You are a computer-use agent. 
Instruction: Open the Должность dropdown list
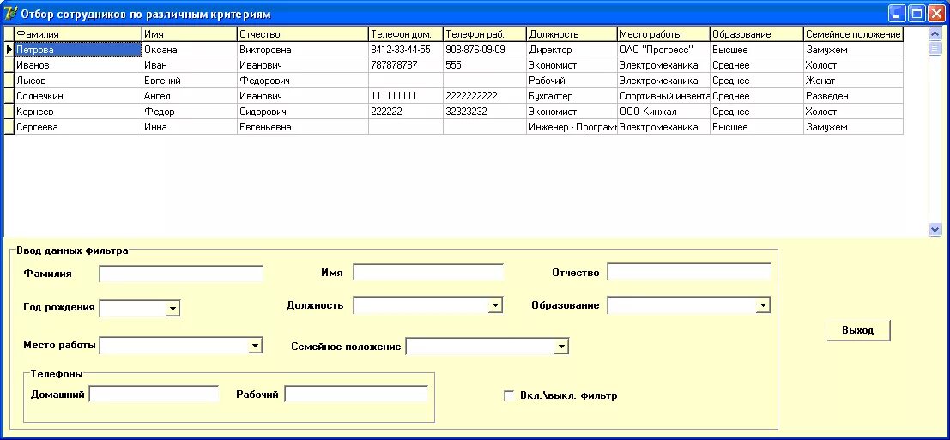(x=496, y=305)
